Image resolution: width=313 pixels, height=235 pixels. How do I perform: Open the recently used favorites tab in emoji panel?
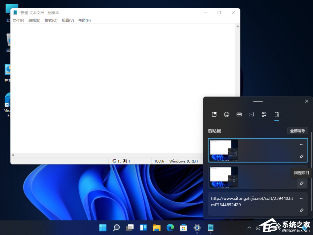pyautogui.click(x=214, y=114)
